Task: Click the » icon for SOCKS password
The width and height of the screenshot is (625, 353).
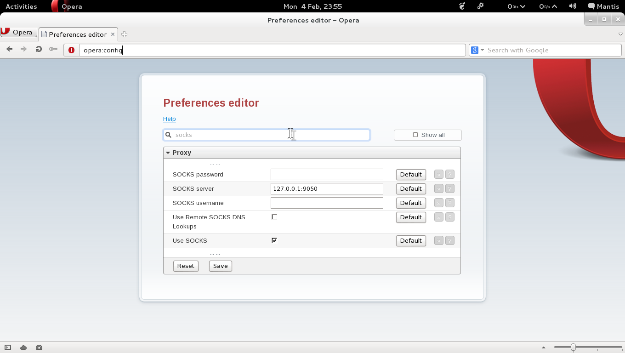Action: pyautogui.click(x=439, y=175)
